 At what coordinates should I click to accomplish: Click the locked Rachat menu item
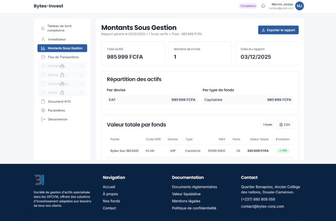(x=53, y=75)
